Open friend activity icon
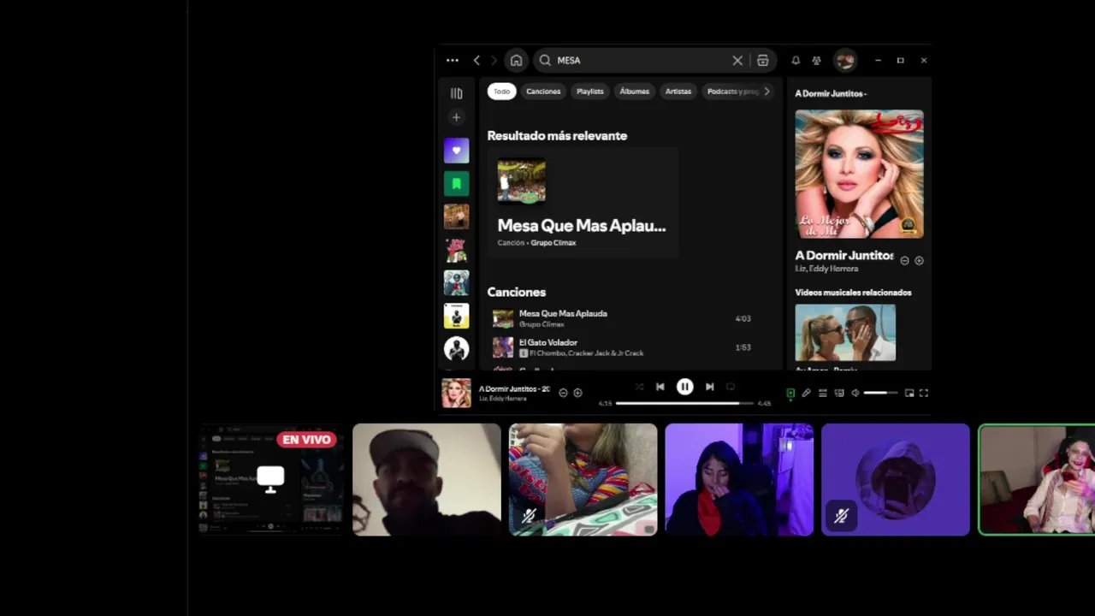This screenshot has height=616, width=1095. tap(816, 61)
